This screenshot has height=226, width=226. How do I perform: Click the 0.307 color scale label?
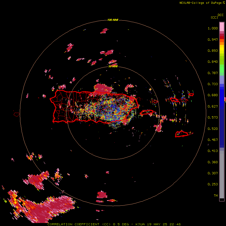[213, 173]
